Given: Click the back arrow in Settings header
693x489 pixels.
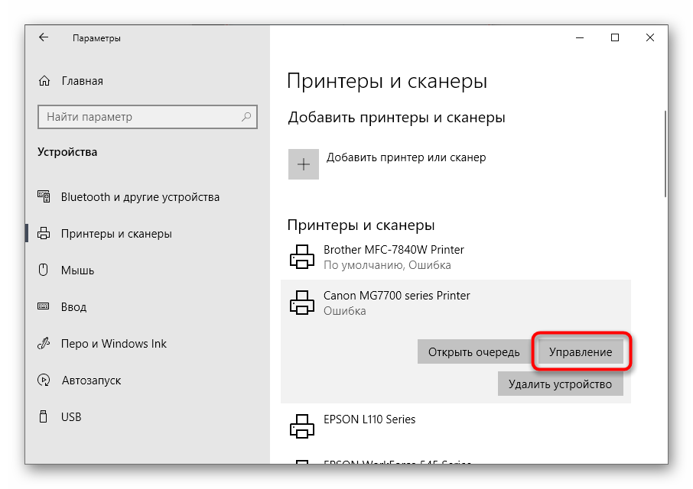Looking at the screenshot, I should tap(44, 37).
